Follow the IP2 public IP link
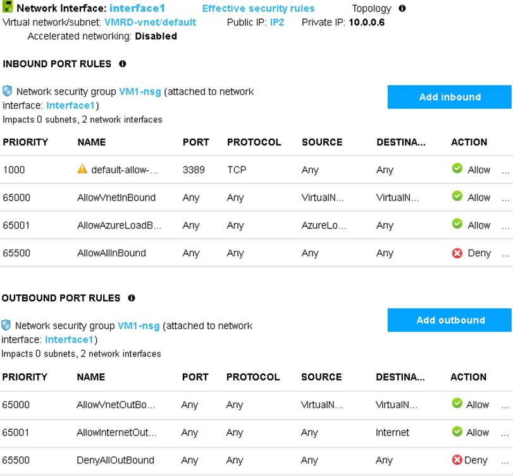Image resolution: width=513 pixels, height=476 pixels. (x=277, y=22)
